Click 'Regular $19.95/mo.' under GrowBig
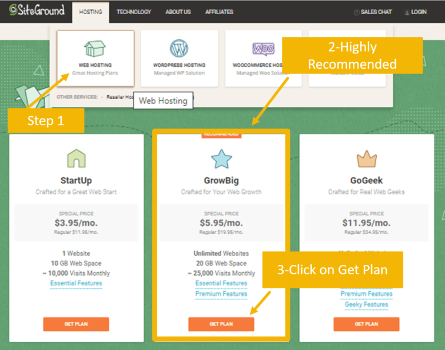Image resolution: width=445 pixels, height=350 pixels. point(221,232)
